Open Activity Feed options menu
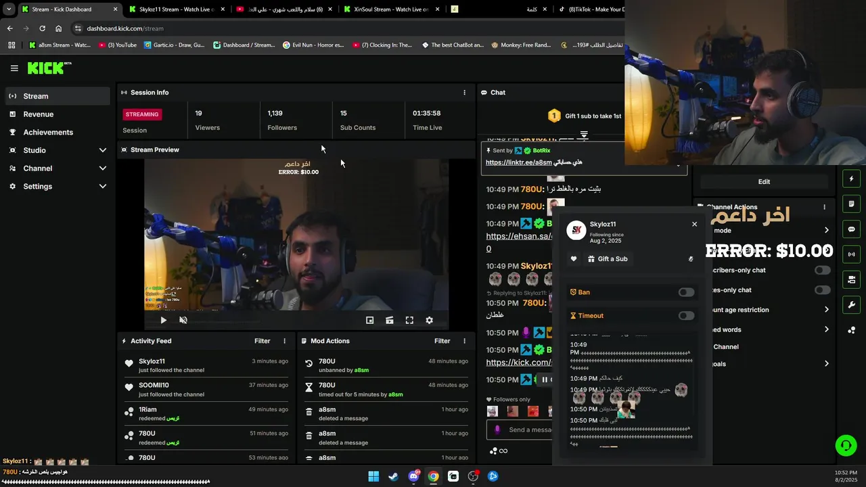The image size is (866, 487). 284,341
